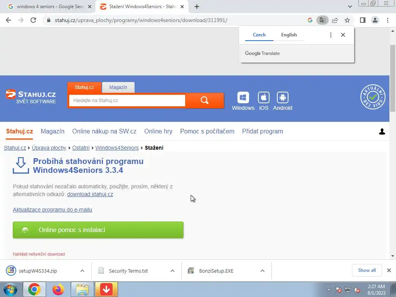
Task: Select the Android platform icon
Action: [x=283, y=101]
